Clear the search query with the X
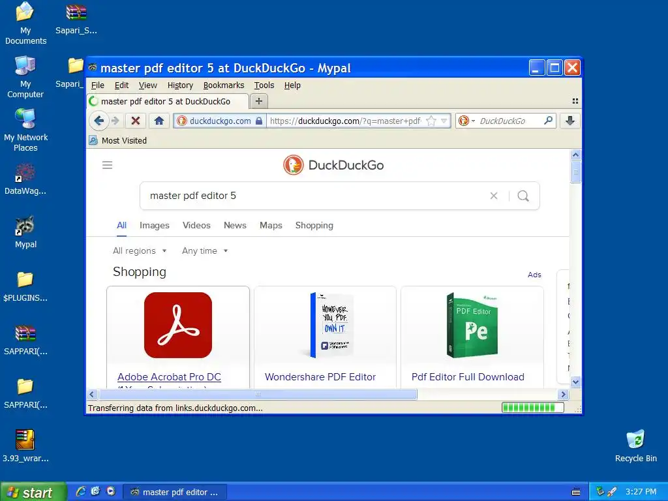 (494, 196)
